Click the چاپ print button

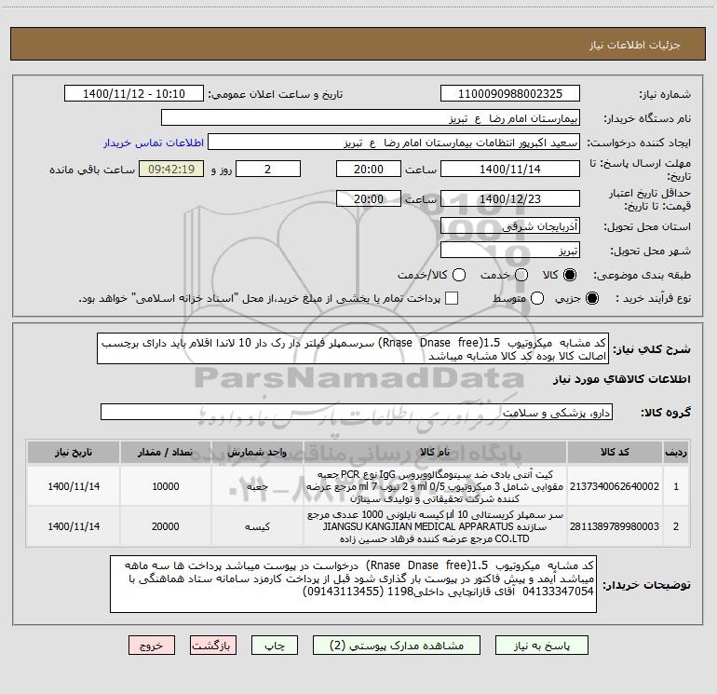click(275, 645)
